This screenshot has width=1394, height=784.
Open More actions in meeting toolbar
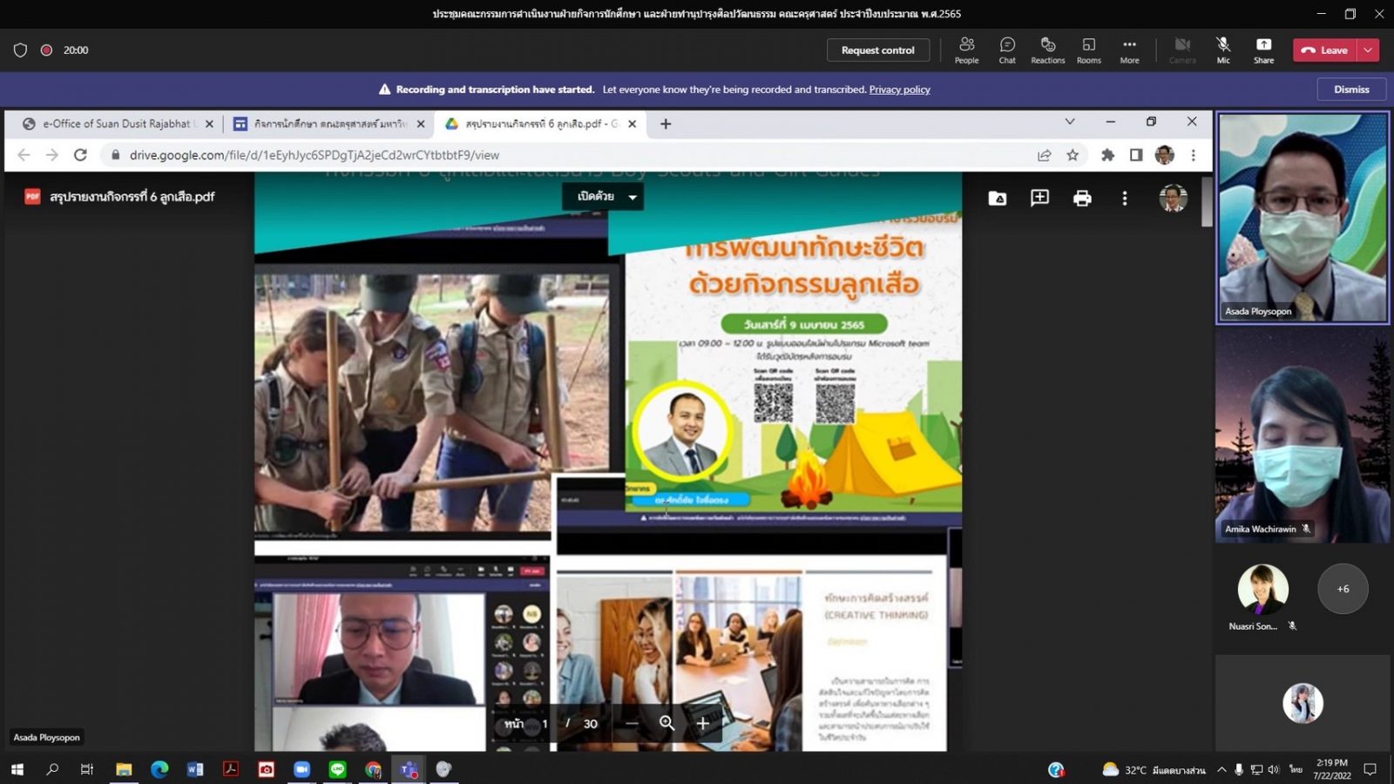pyautogui.click(x=1129, y=50)
